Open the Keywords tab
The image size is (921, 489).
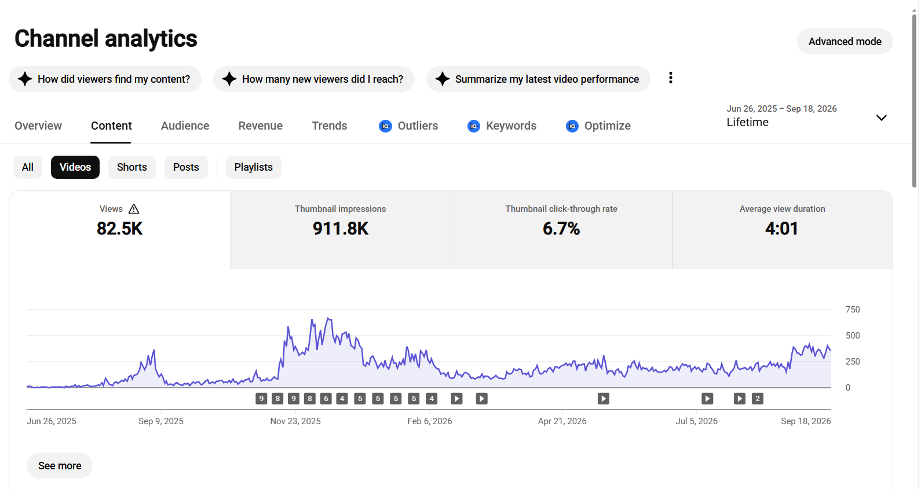tap(502, 126)
